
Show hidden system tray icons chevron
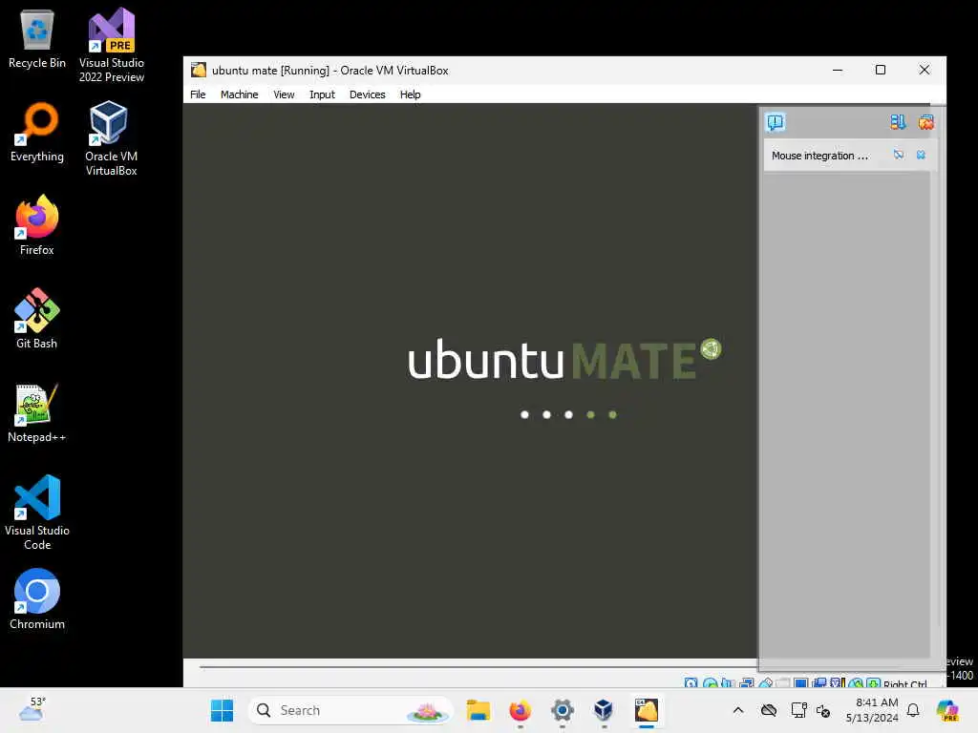coord(738,710)
